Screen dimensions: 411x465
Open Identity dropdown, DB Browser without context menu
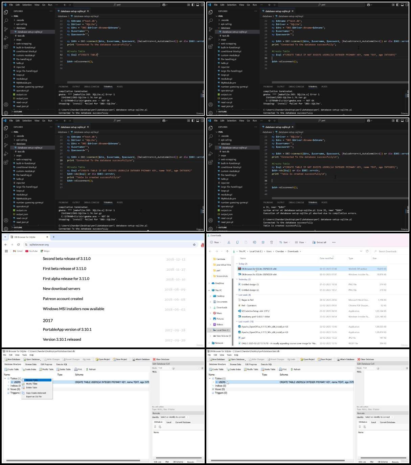pyautogui.click(x=379, y=417)
